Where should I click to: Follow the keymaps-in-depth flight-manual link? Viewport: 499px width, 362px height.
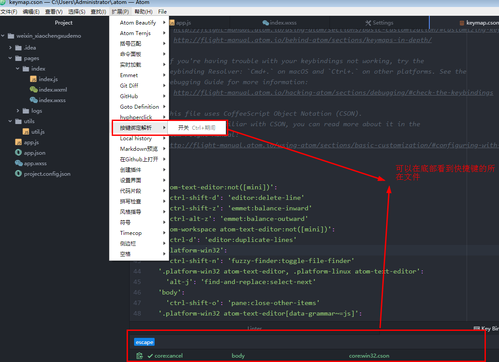[x=303, y=40]
